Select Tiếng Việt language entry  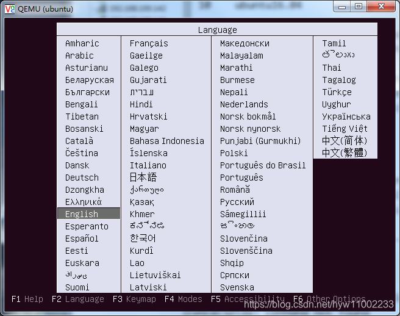pyautogui.click(x=345, y=129)
